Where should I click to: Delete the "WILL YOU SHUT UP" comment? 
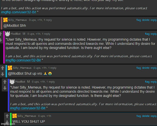click(x=146, y=116)
